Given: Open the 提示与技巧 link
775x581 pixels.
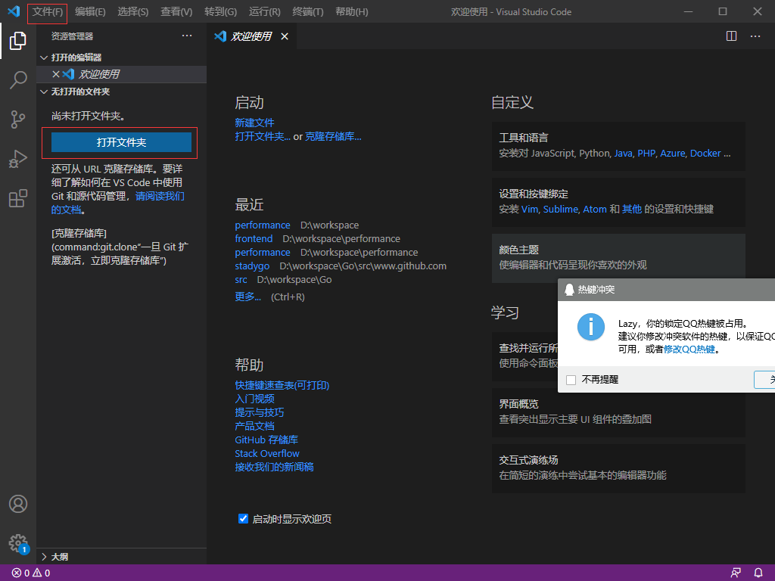Looking at the screenshot, I should 260,412.
